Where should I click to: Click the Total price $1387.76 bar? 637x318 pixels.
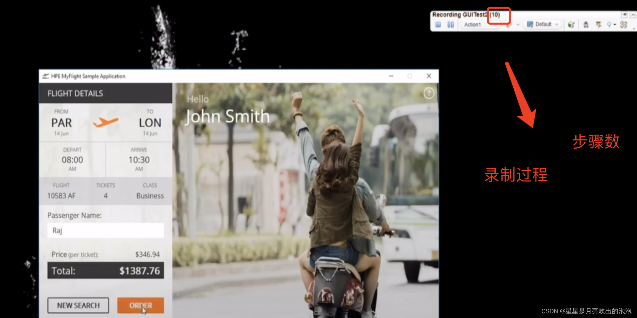[x=106, y=271]
